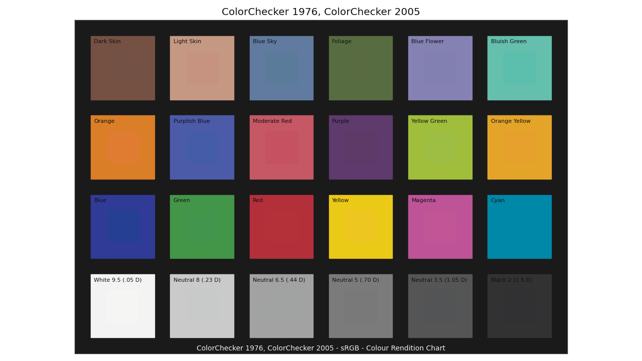Pick the Blue Sky color patch
The width and height of the screenshot is (642, 361).
(281, 68)
